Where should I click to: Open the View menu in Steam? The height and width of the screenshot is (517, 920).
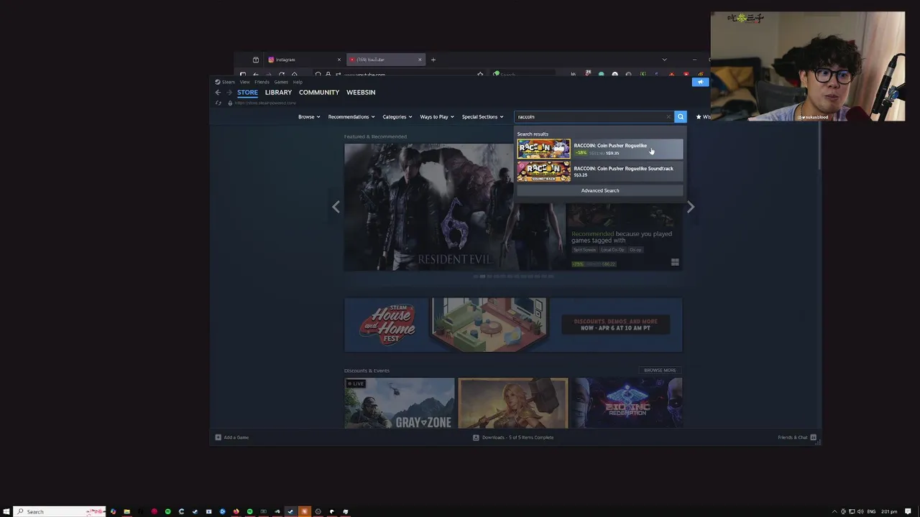[x=244, y=82]
